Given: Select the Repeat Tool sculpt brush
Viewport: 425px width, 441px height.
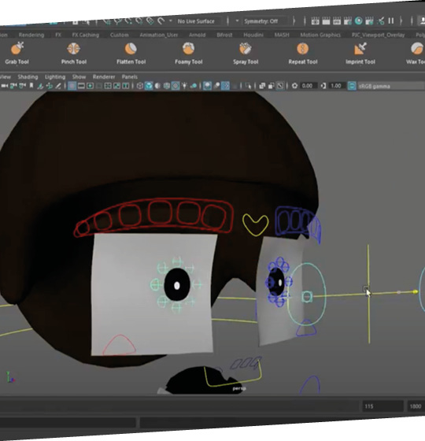Looking at the screenshot, I should (303, 54).
